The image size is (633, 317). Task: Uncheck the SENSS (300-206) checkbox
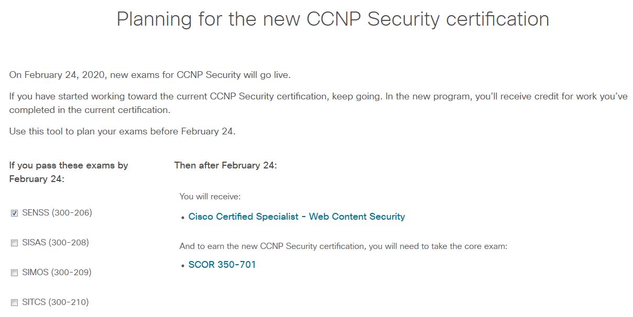15,213
